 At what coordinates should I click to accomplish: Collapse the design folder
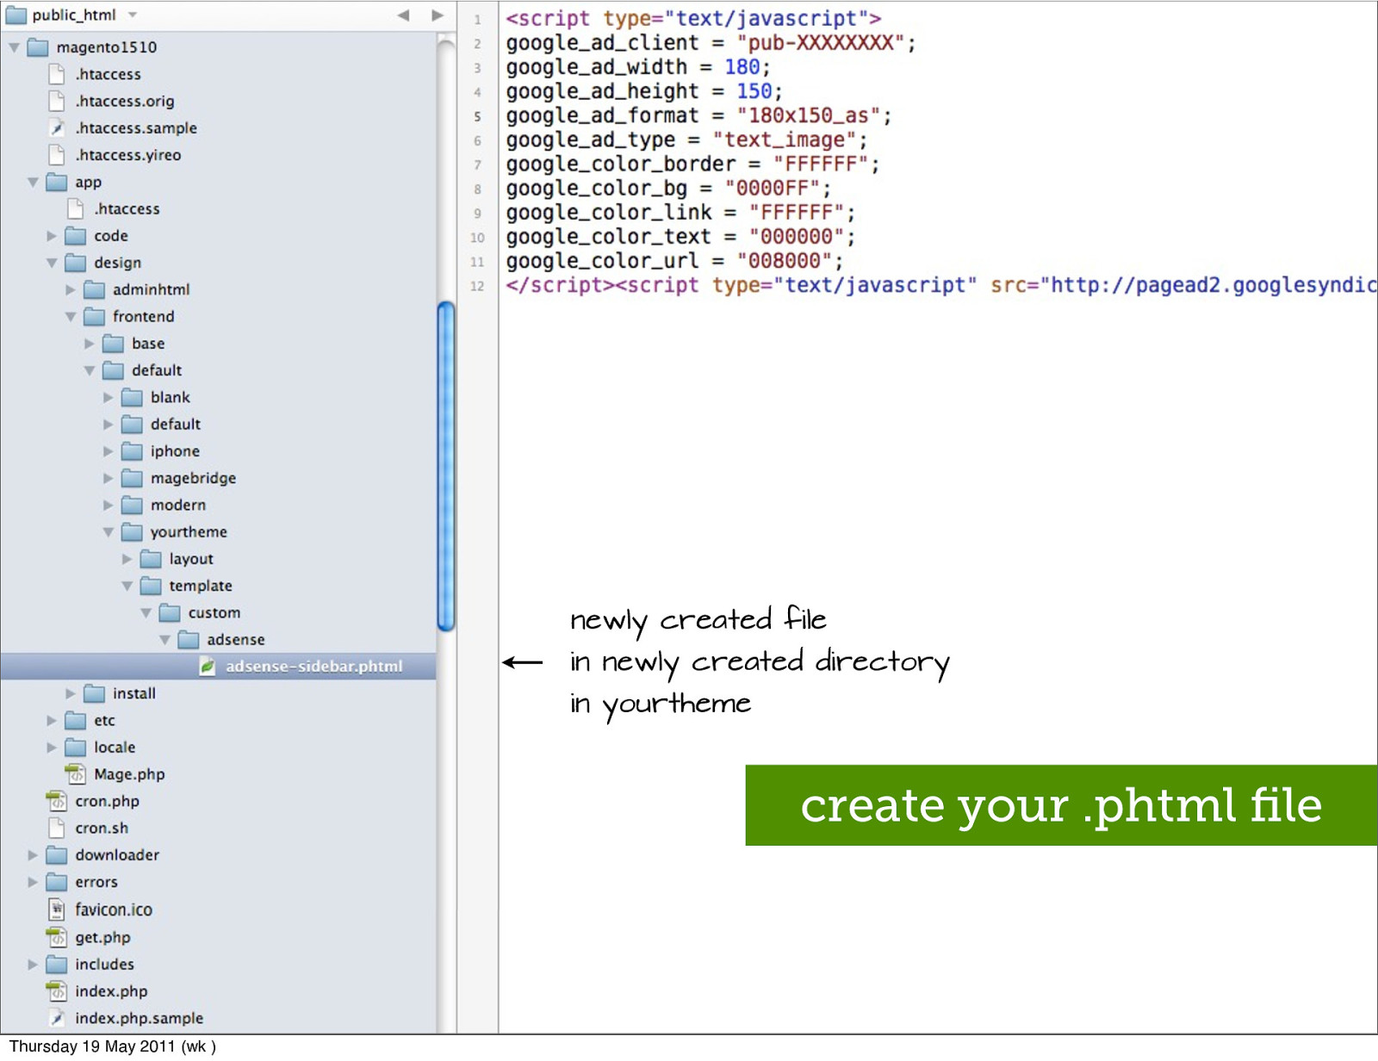(52, 263)
